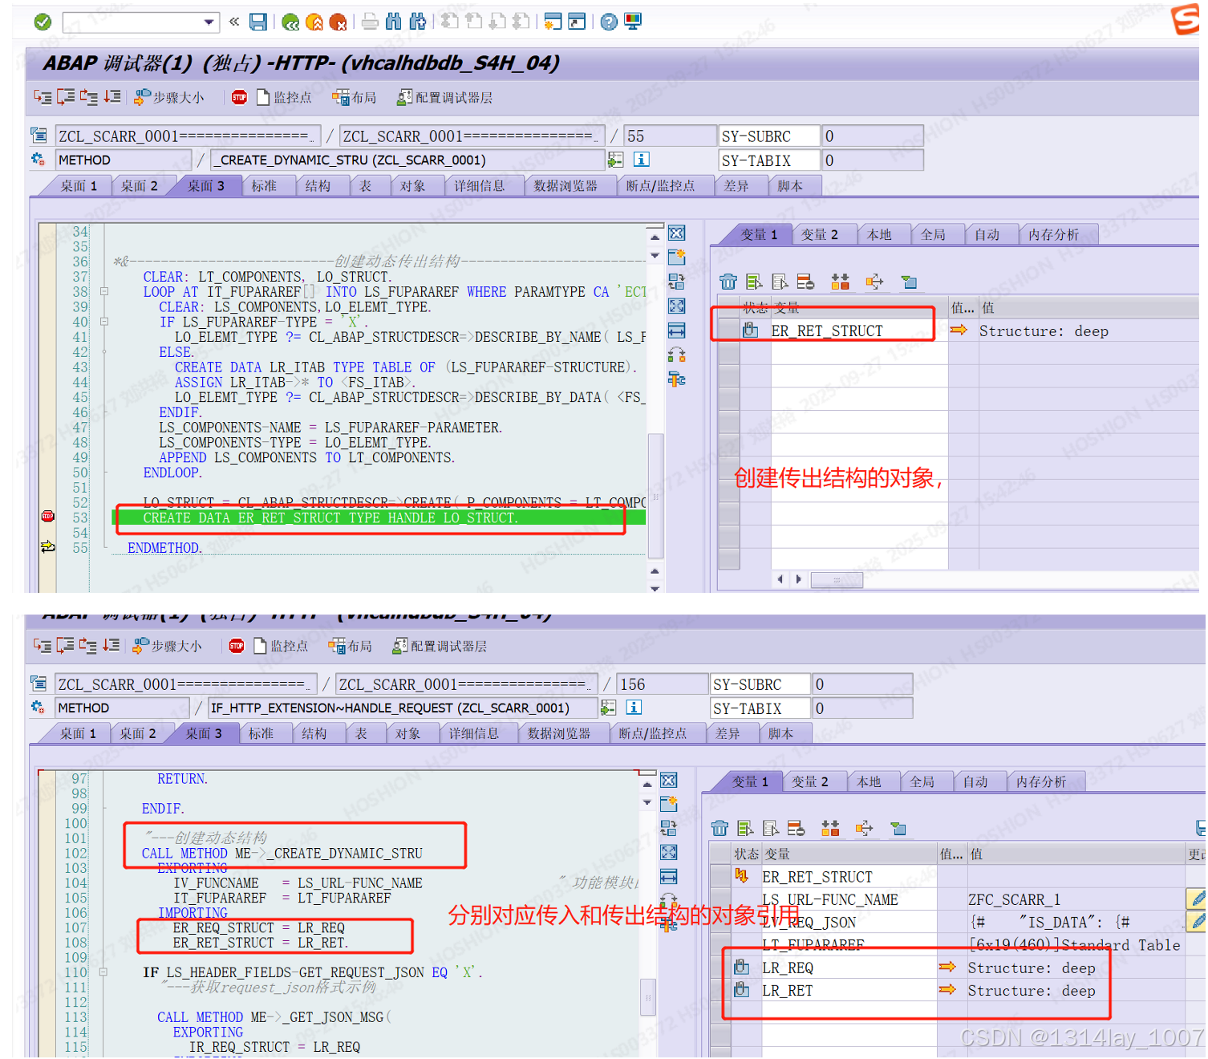
Task: Select 脚本 tab in upper debugger
Action: point(790,186)
